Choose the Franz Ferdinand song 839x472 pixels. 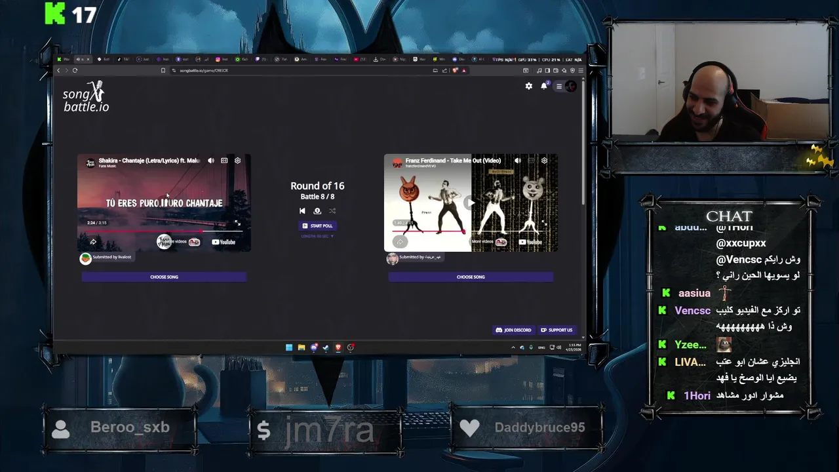click(x=471, y=277)
